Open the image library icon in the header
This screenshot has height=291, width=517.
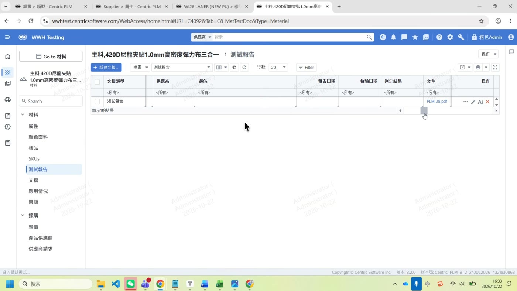pyautogui.click(x=426, y=37)
